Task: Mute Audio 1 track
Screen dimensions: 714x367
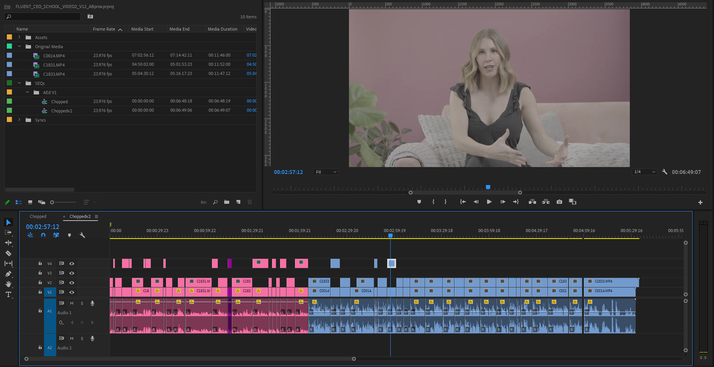Action: point(72,303)
